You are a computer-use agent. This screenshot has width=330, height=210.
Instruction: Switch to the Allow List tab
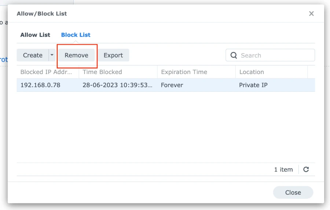(x=35, y=35)
